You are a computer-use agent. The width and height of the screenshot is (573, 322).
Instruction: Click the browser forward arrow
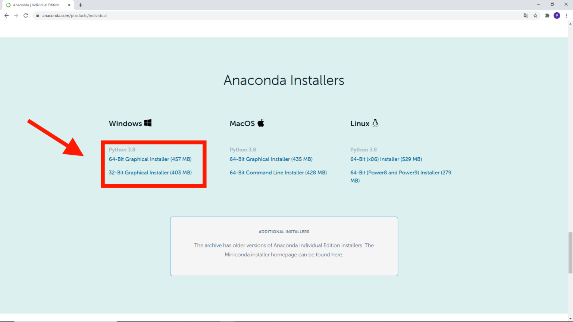[16, 16]
